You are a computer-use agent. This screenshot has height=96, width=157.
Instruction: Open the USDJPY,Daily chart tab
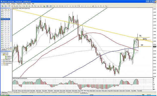(x=40, y=93)
